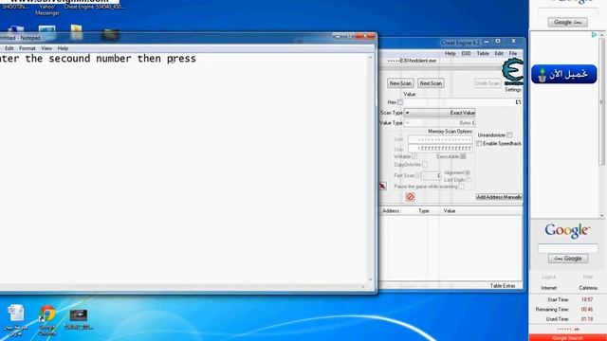Click the New Scan button

click(x=400, y=83)
